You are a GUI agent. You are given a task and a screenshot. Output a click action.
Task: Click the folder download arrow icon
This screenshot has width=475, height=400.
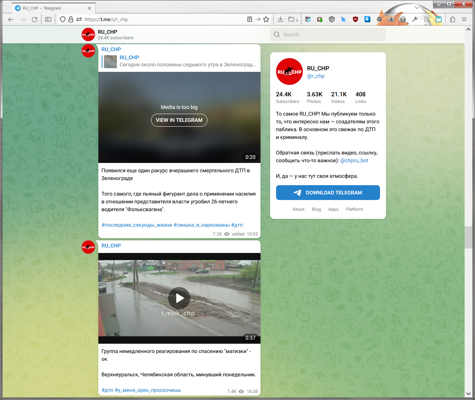tap(293, 19)
